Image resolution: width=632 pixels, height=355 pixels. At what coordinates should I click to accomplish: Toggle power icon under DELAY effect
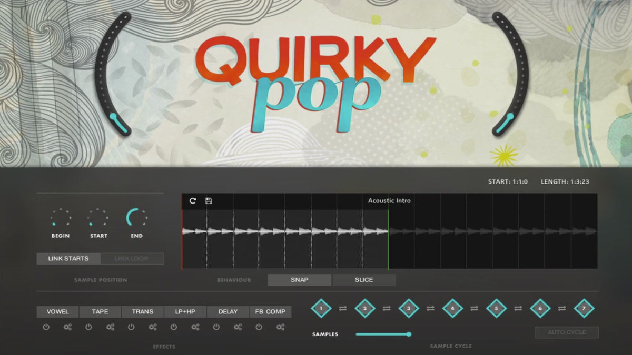(216, 327)
